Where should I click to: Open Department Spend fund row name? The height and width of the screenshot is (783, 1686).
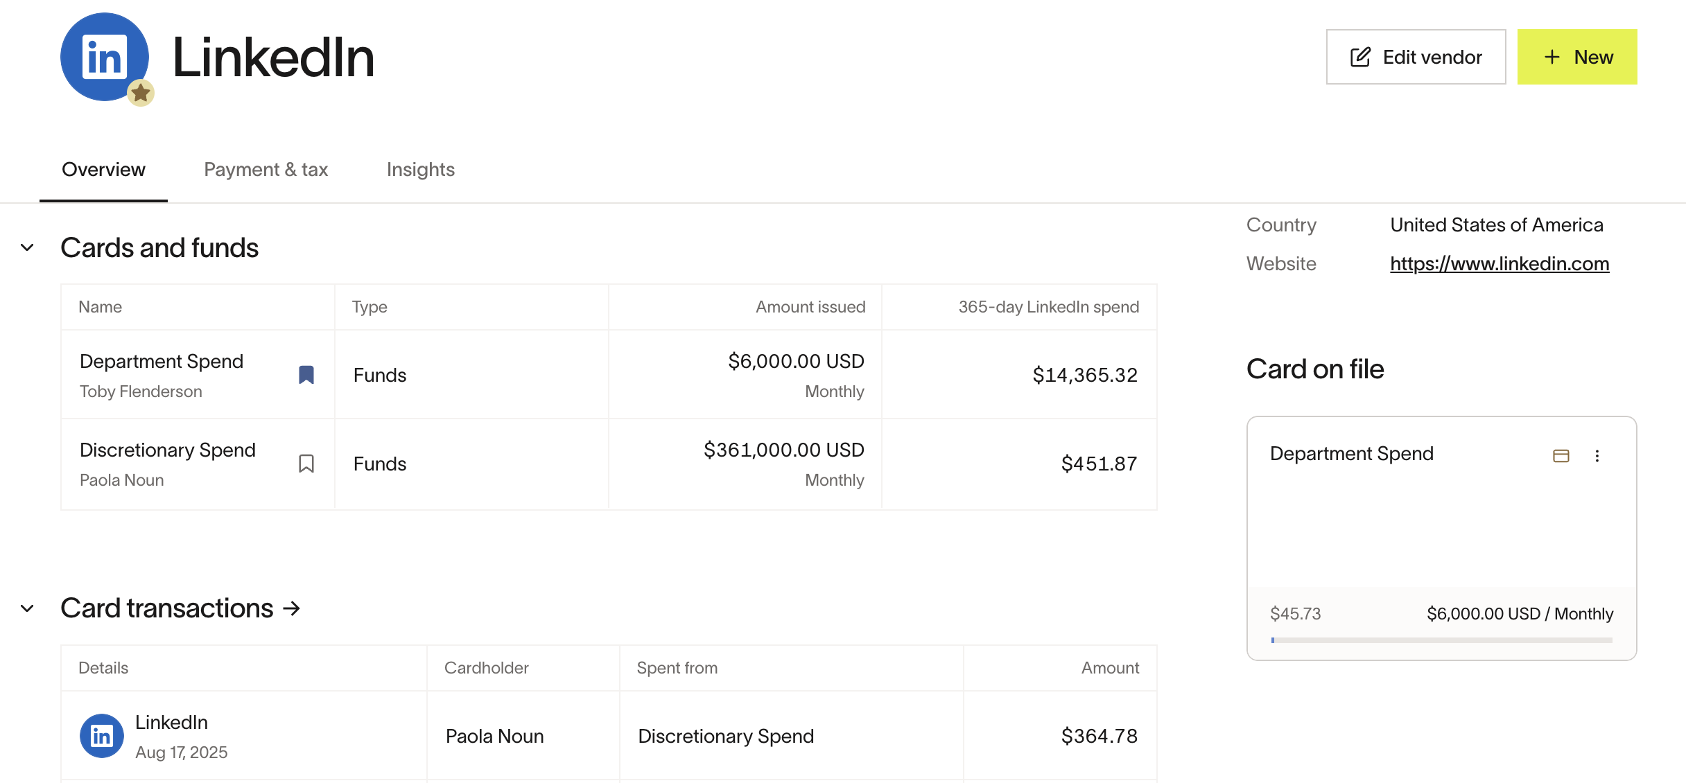pyautogui.click(x=162, y=361)
